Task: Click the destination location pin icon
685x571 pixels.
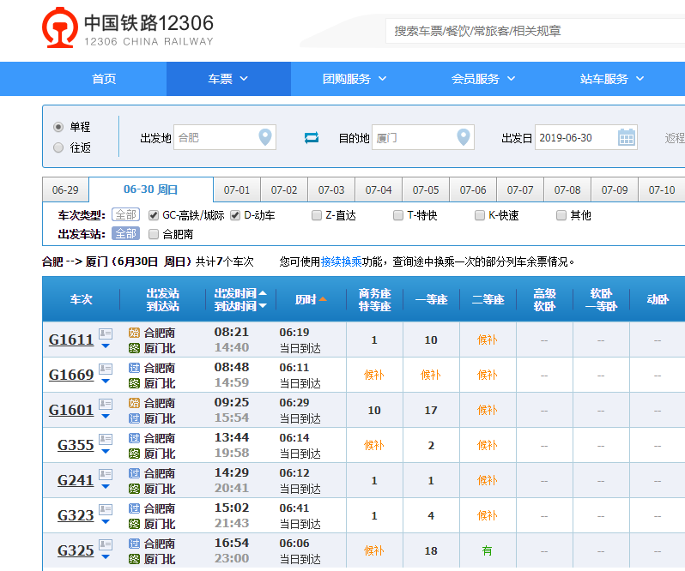Action: click(463, 137)
